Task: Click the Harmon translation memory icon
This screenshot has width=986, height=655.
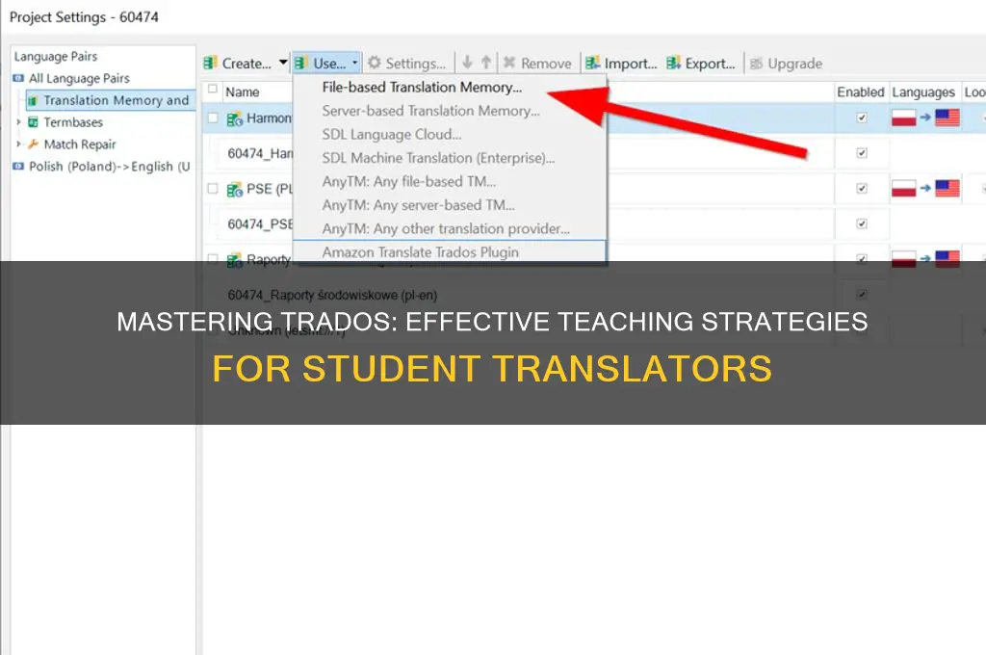Action: click(x=235, y=118)
